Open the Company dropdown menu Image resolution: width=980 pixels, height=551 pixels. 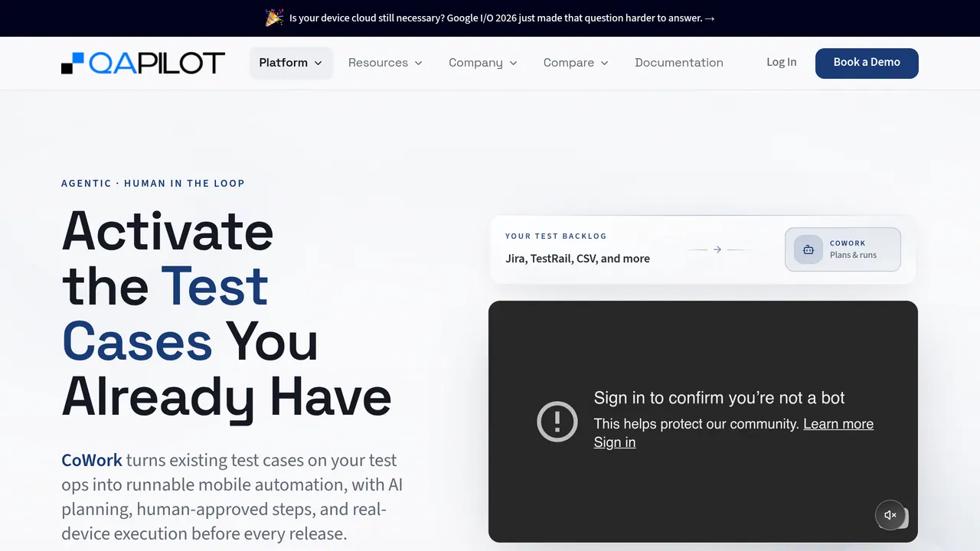[x=483, y=63]
